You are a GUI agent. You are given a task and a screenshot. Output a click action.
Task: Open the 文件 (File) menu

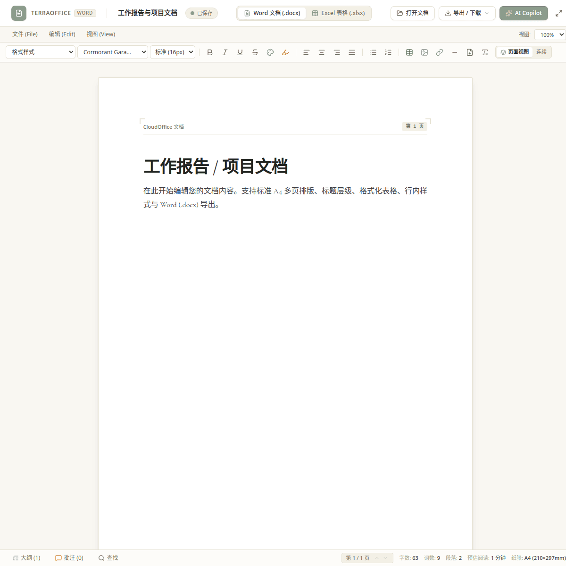(25, 34)
